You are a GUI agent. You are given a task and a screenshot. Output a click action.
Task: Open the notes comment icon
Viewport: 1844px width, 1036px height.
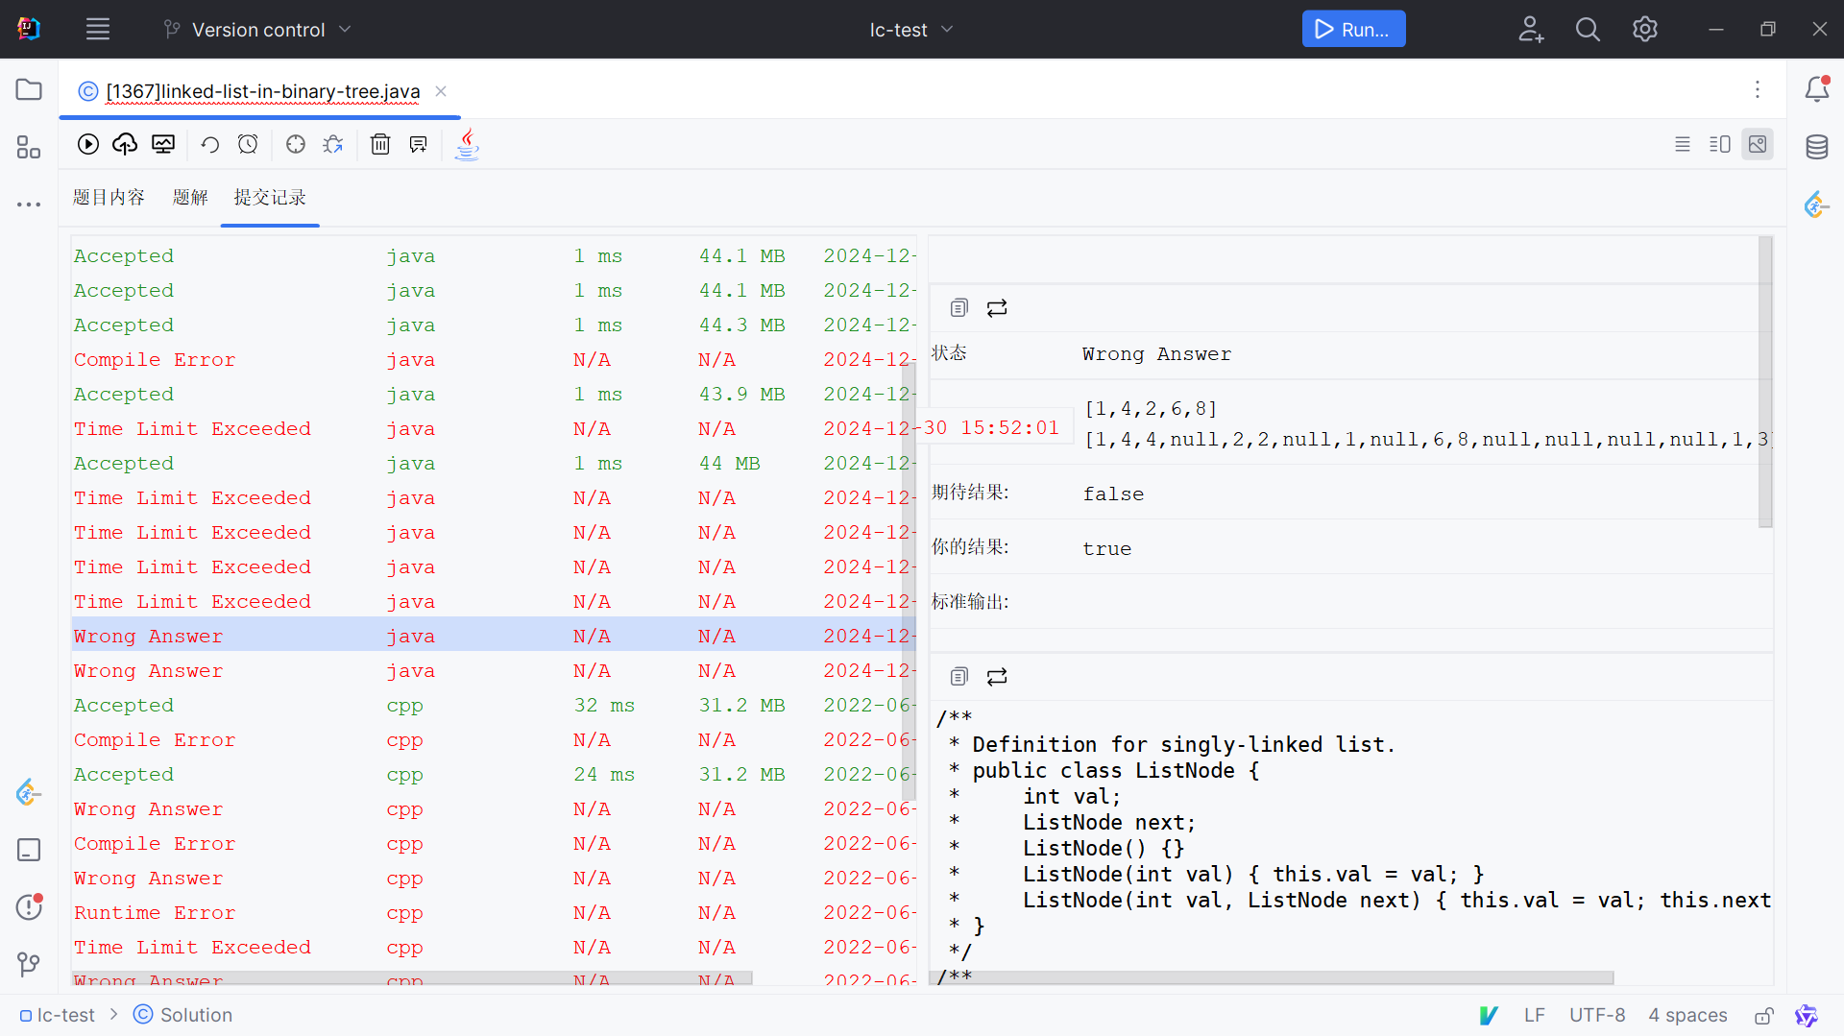[x=418, y=144]
